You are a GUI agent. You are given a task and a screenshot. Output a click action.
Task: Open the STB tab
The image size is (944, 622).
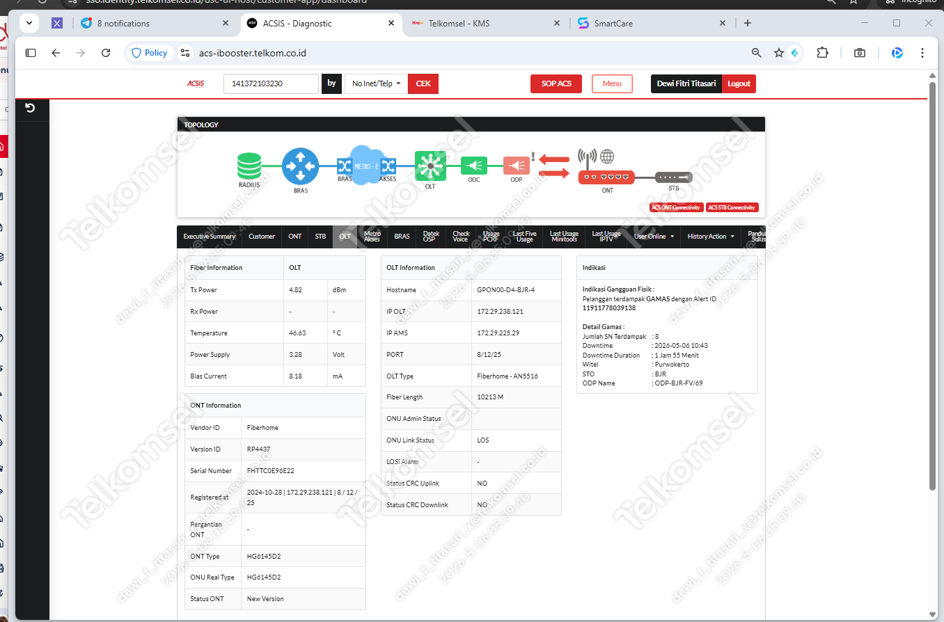click(x=320, y=237)
